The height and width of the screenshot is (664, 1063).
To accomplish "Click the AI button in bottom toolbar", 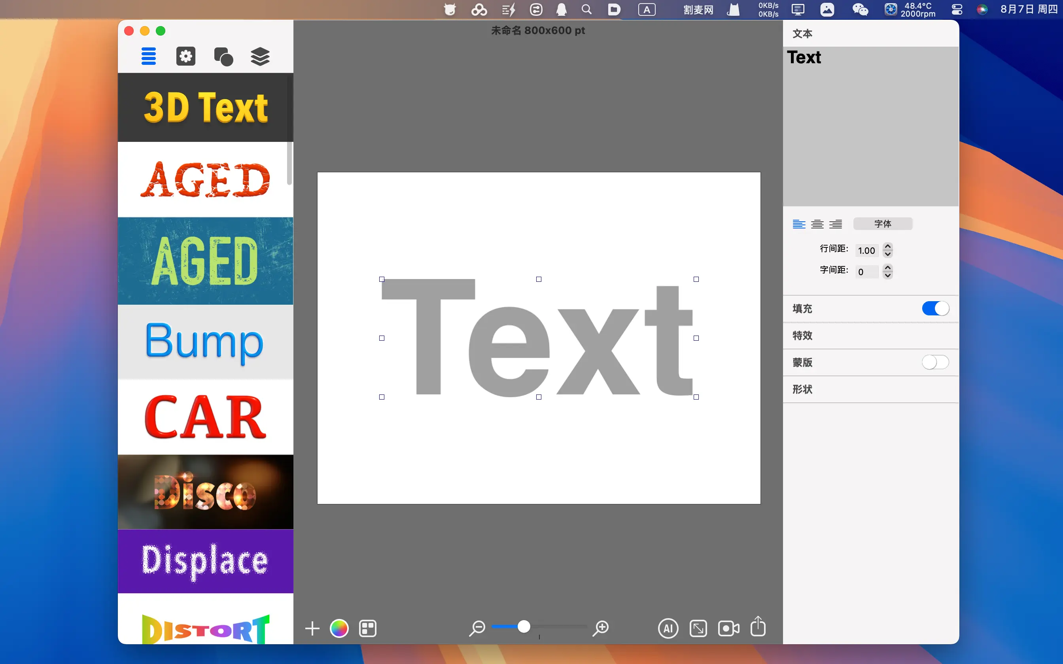I will (x=668, y=628).
